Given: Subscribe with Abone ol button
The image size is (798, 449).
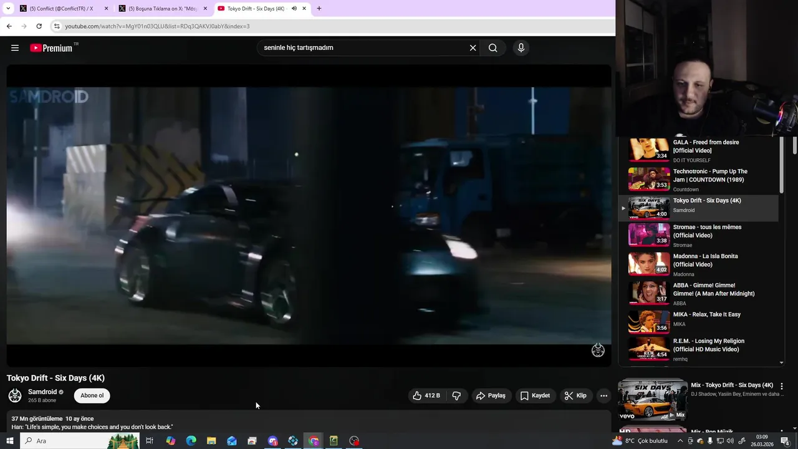Looking at the screenshot, I should (x=92, y=395).
